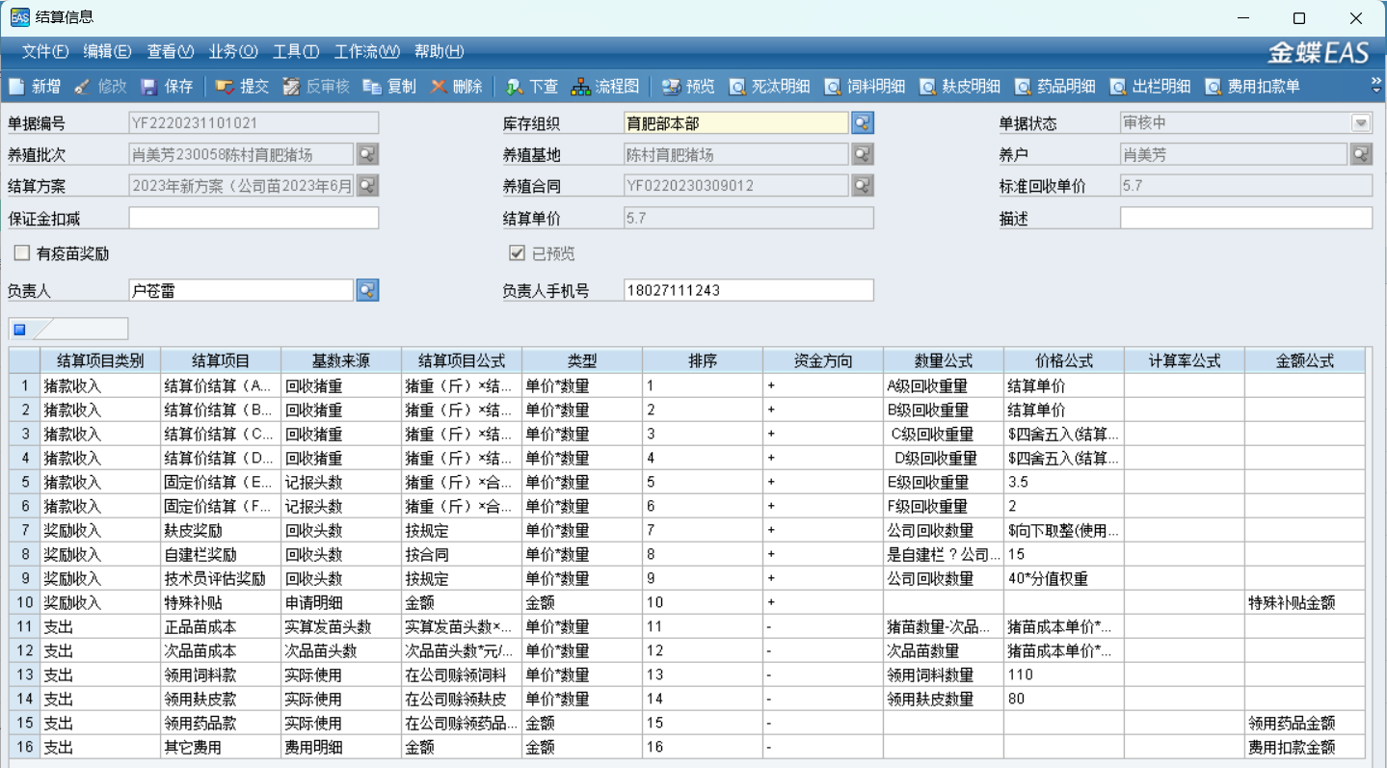1387x768 pixels.
Task: Open the 文件(F) menu
Action: click(x=44, y=52)
